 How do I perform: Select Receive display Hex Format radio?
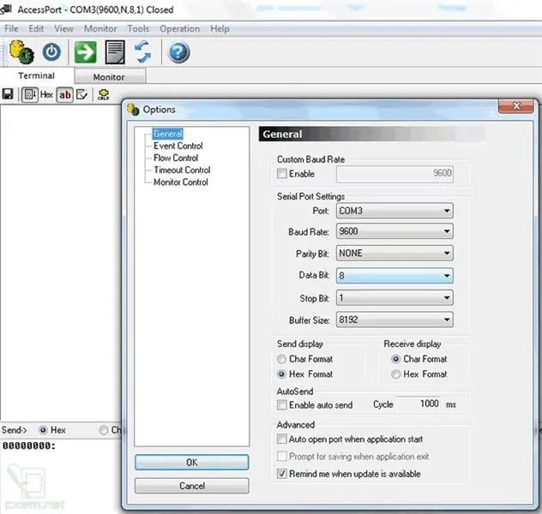click(x=396, y=374)
